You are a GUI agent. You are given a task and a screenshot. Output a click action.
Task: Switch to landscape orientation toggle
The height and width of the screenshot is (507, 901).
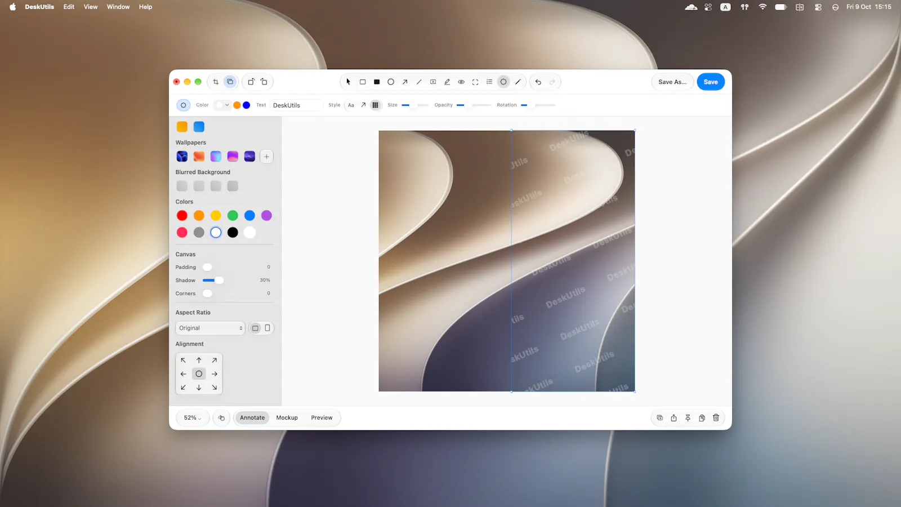(255, 328)
